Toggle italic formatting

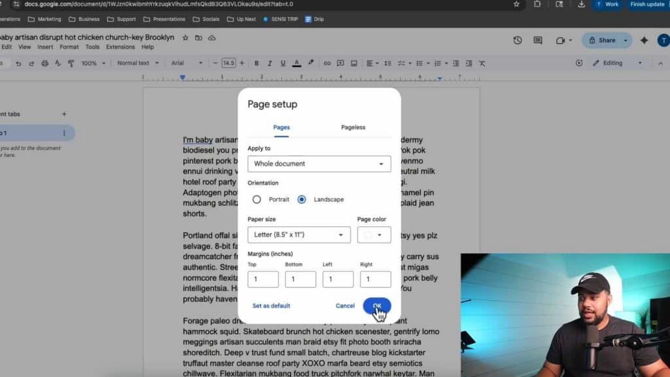click(x=270, y=63)
